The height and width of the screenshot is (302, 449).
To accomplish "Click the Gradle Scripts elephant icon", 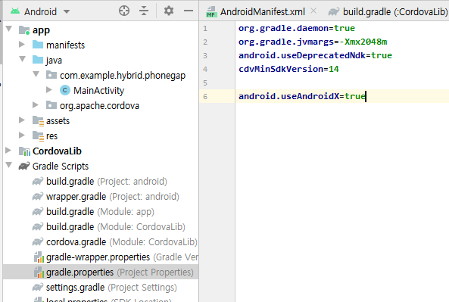I will pos(24,166).
